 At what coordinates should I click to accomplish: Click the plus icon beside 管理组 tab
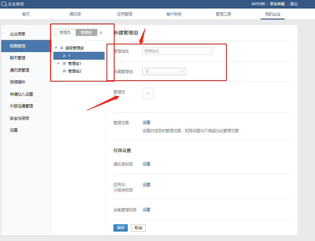click(x=101, y=33)
